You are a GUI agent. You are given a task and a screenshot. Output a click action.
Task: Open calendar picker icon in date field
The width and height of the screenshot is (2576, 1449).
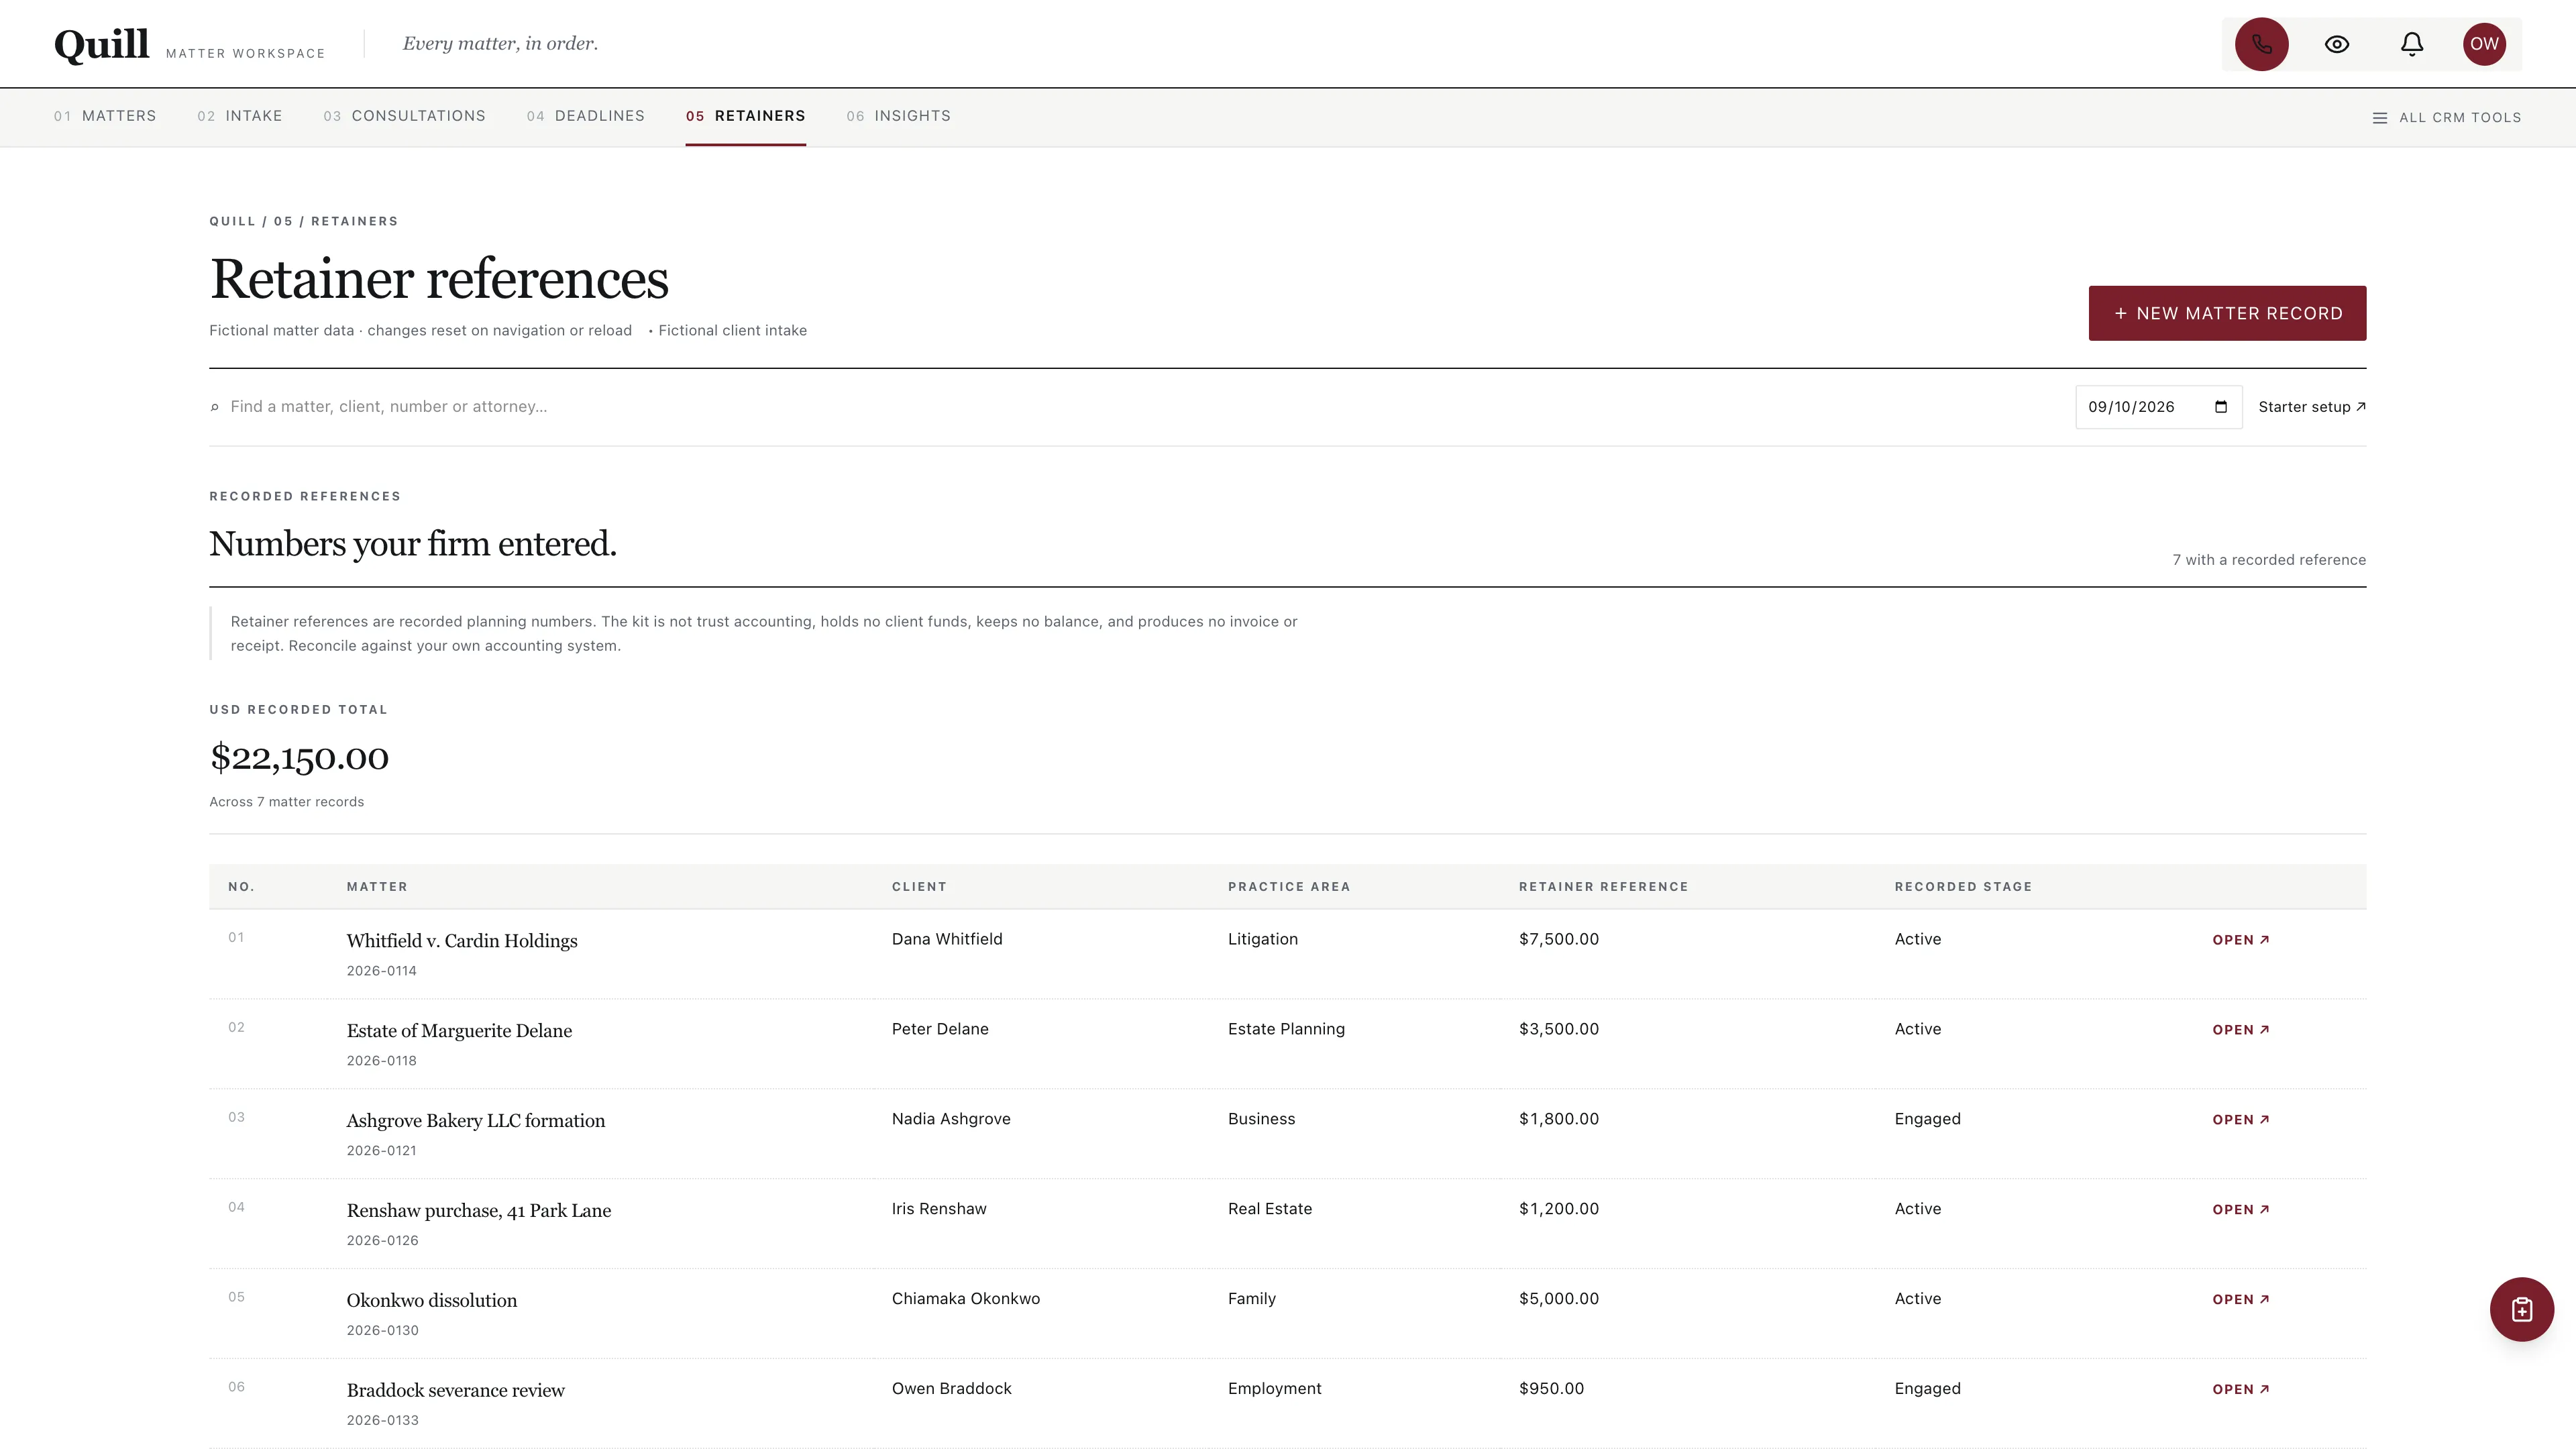click(x=2221, y=407)
